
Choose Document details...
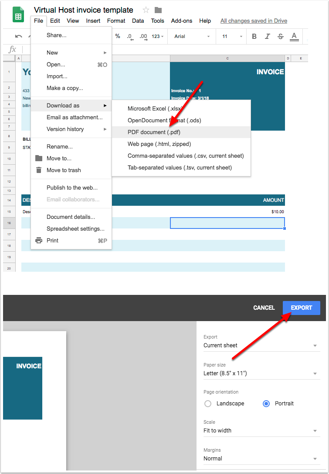[71, 217]
